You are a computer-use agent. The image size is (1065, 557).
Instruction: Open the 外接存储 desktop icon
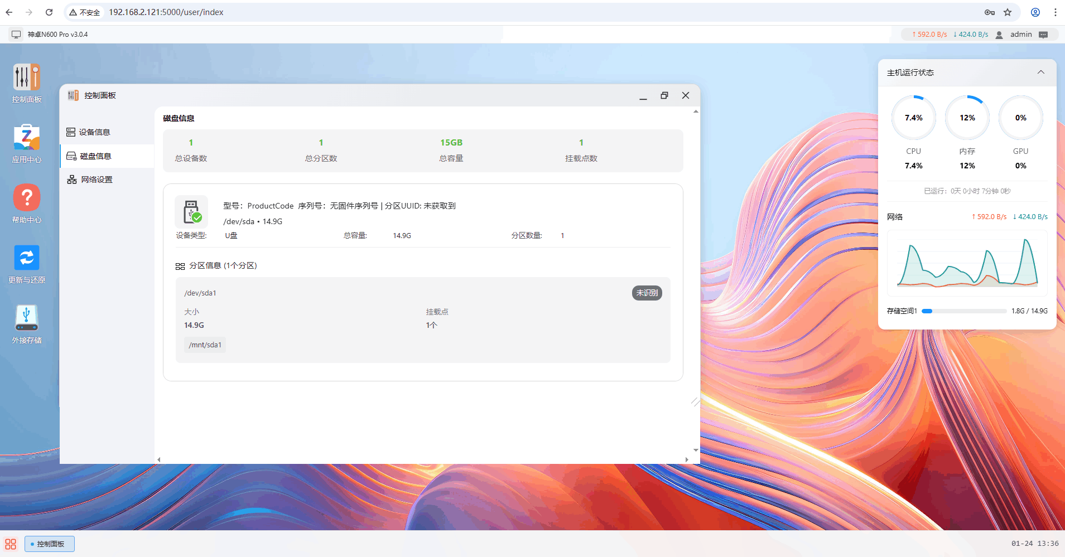(27, 324)
